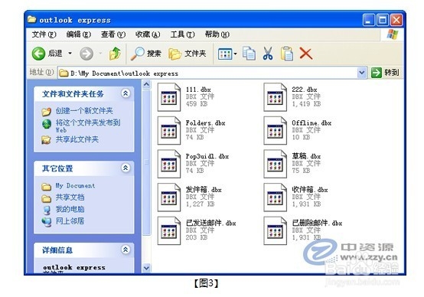Image resolution: width=424 pixels, height=297 pixels.
Task: Select the Folders.dbx file icon
Action: tap(169, 130)
